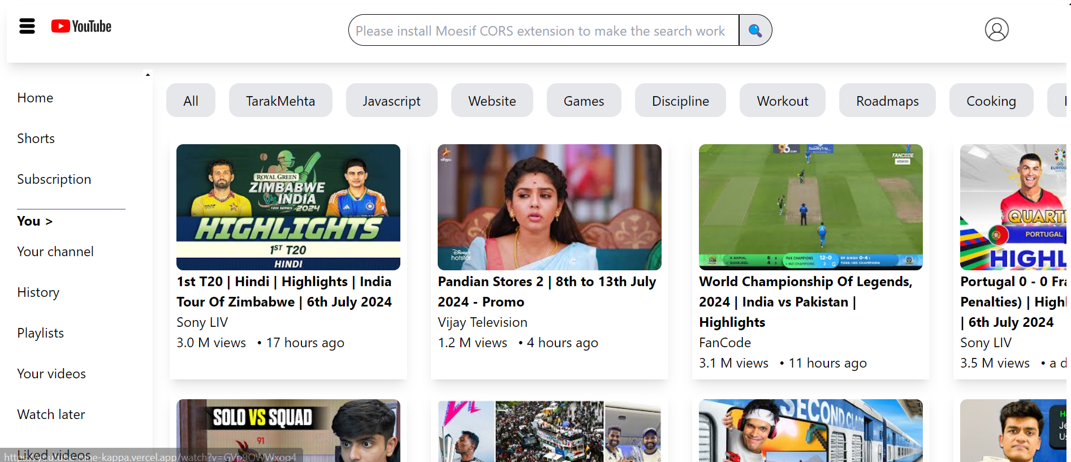Viewport: 1071px width, 462px height.
Task: Click '1.2 M views' text
Action: coord(472,343)
